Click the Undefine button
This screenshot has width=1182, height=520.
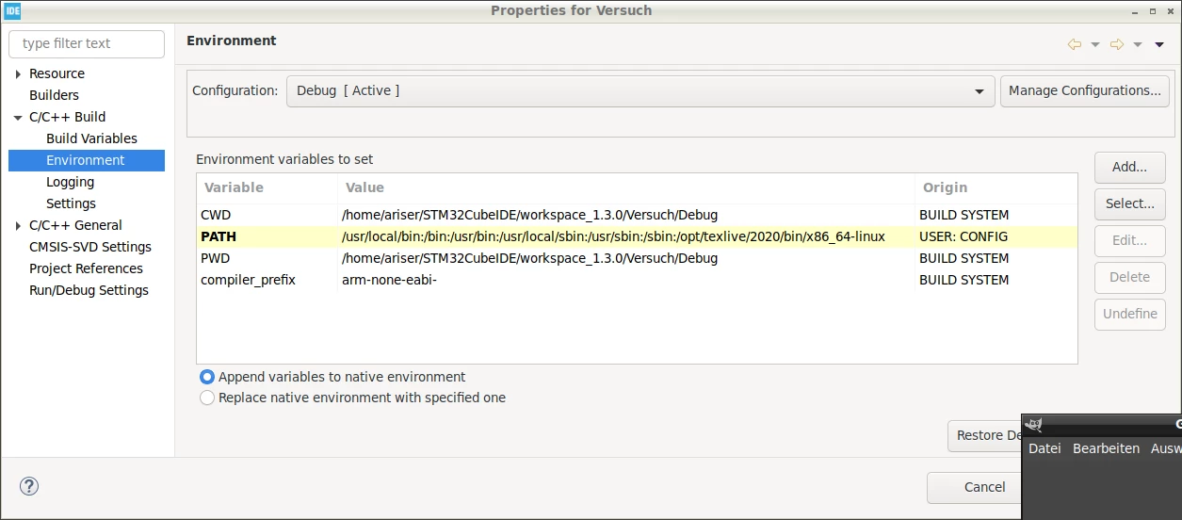(x=1129, y=315)
